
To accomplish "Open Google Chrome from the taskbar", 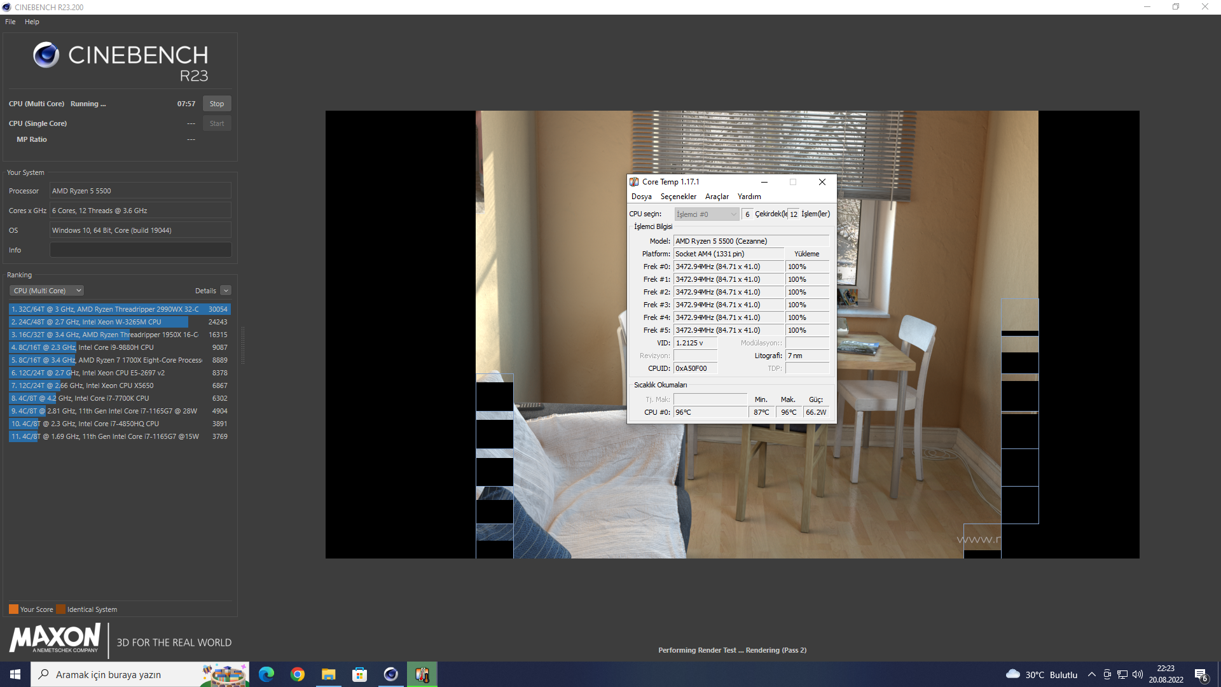I will 298,674.
